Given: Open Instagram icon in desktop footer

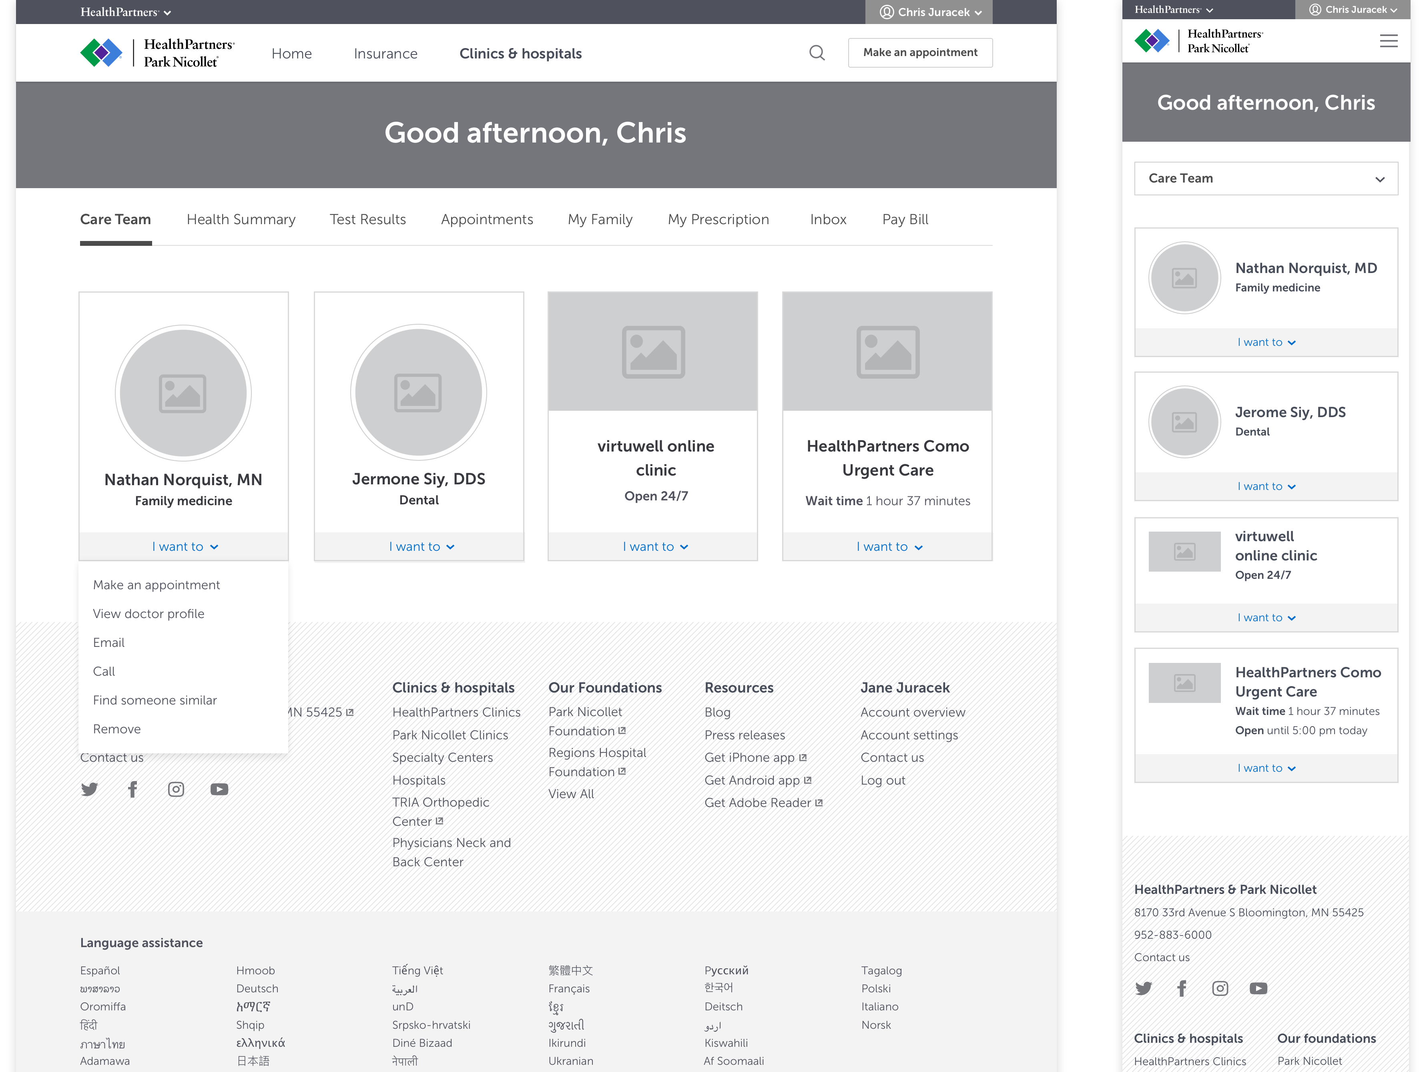Looking at the screenshot, I should pyautogui.click(x=176, y=789).
